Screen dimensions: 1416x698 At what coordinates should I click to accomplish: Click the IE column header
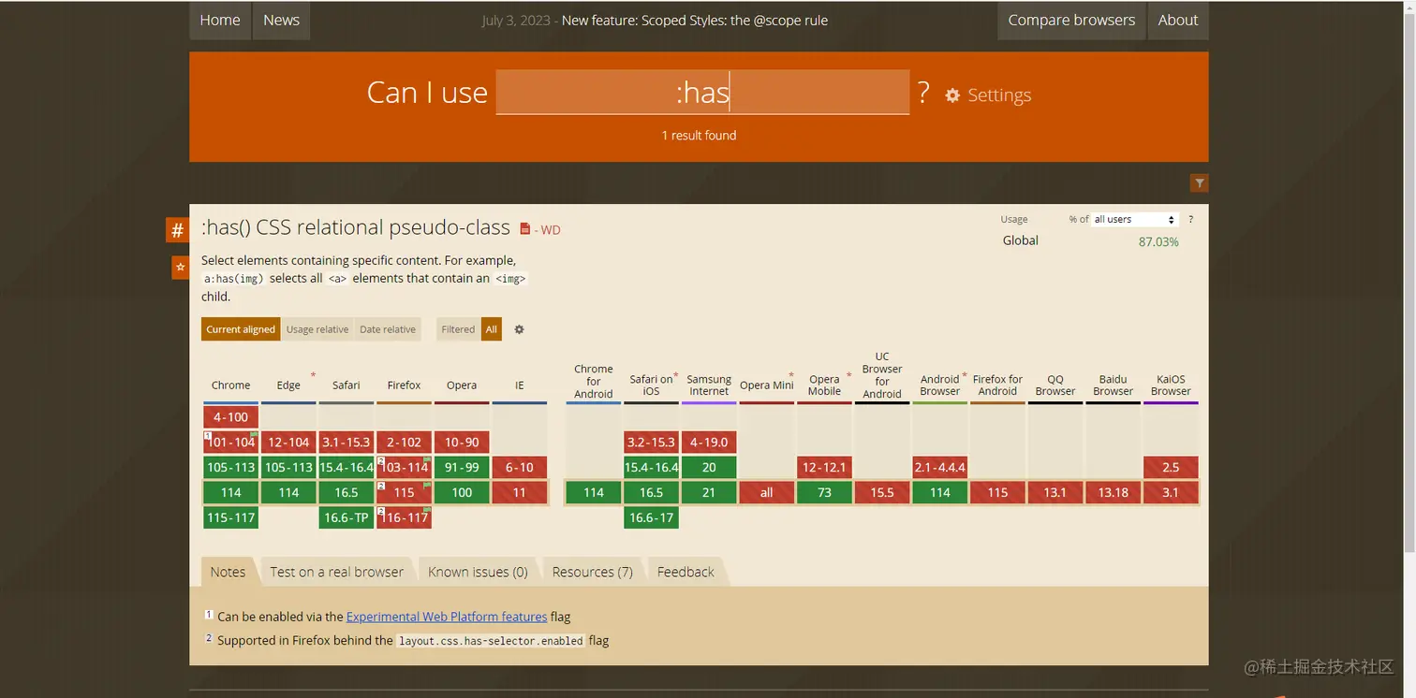pyautogui.click(x=520, y=385)
